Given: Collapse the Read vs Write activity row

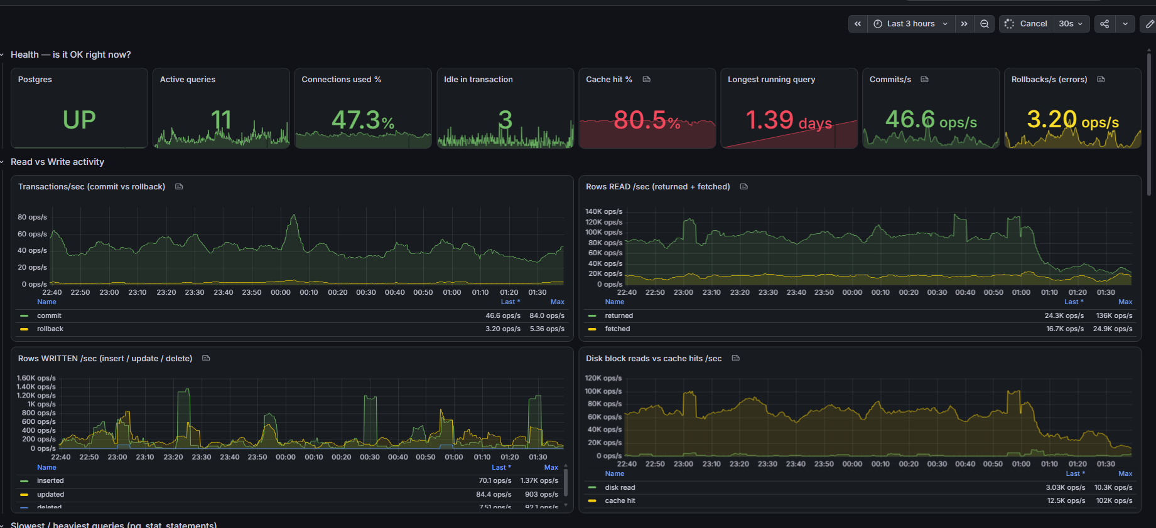Looking at the screenshot, I should [3, 162].
